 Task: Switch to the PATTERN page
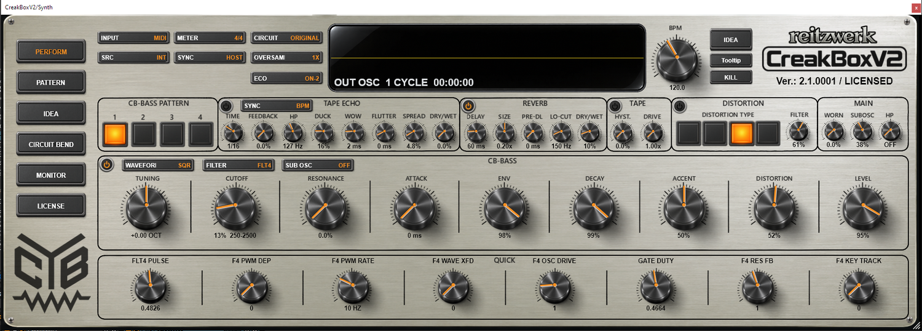tap(51, 82)
